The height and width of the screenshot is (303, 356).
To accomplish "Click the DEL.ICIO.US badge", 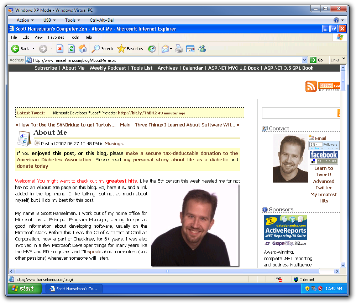I will tap(324, 161).
